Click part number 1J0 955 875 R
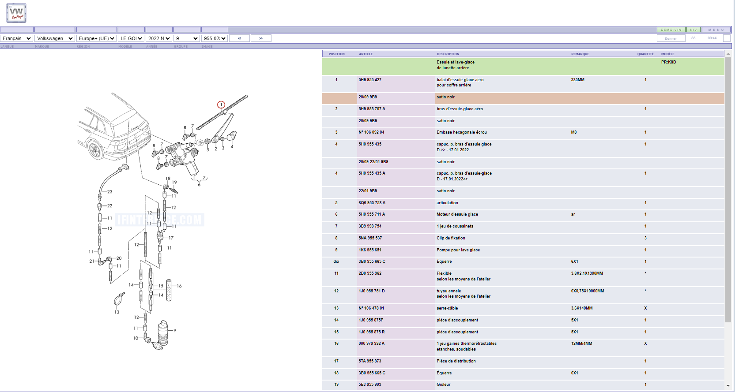Viewport: 735px width, 392px height. 372,332
